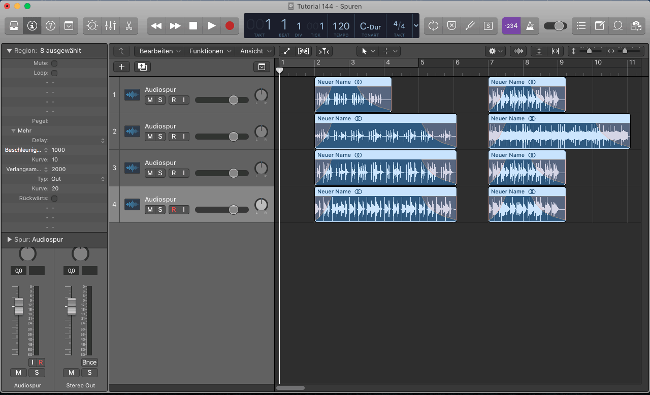Expand the Spur: Audiospur section
The width and height of the screenshot is (650, 395).
coord(9,239)
